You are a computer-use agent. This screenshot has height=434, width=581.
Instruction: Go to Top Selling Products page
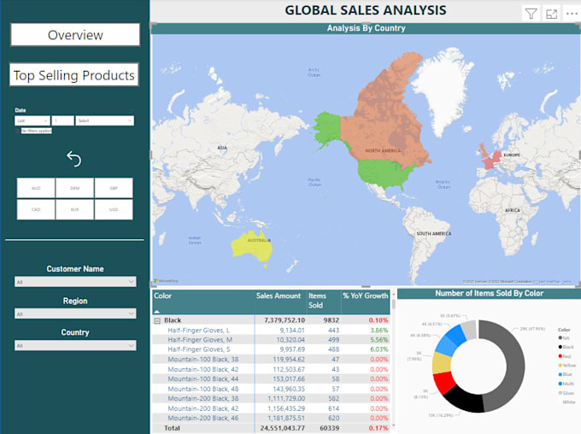point(74,75)
